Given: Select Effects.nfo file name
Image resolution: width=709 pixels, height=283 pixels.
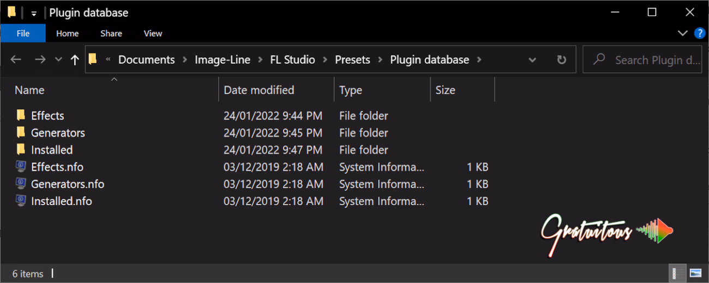Looking at the screenshot, I should (57, 167).
